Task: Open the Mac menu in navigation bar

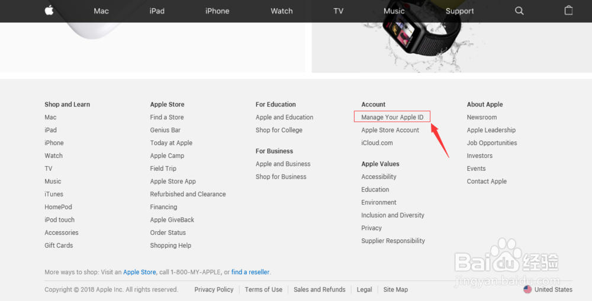Action: 101,11
